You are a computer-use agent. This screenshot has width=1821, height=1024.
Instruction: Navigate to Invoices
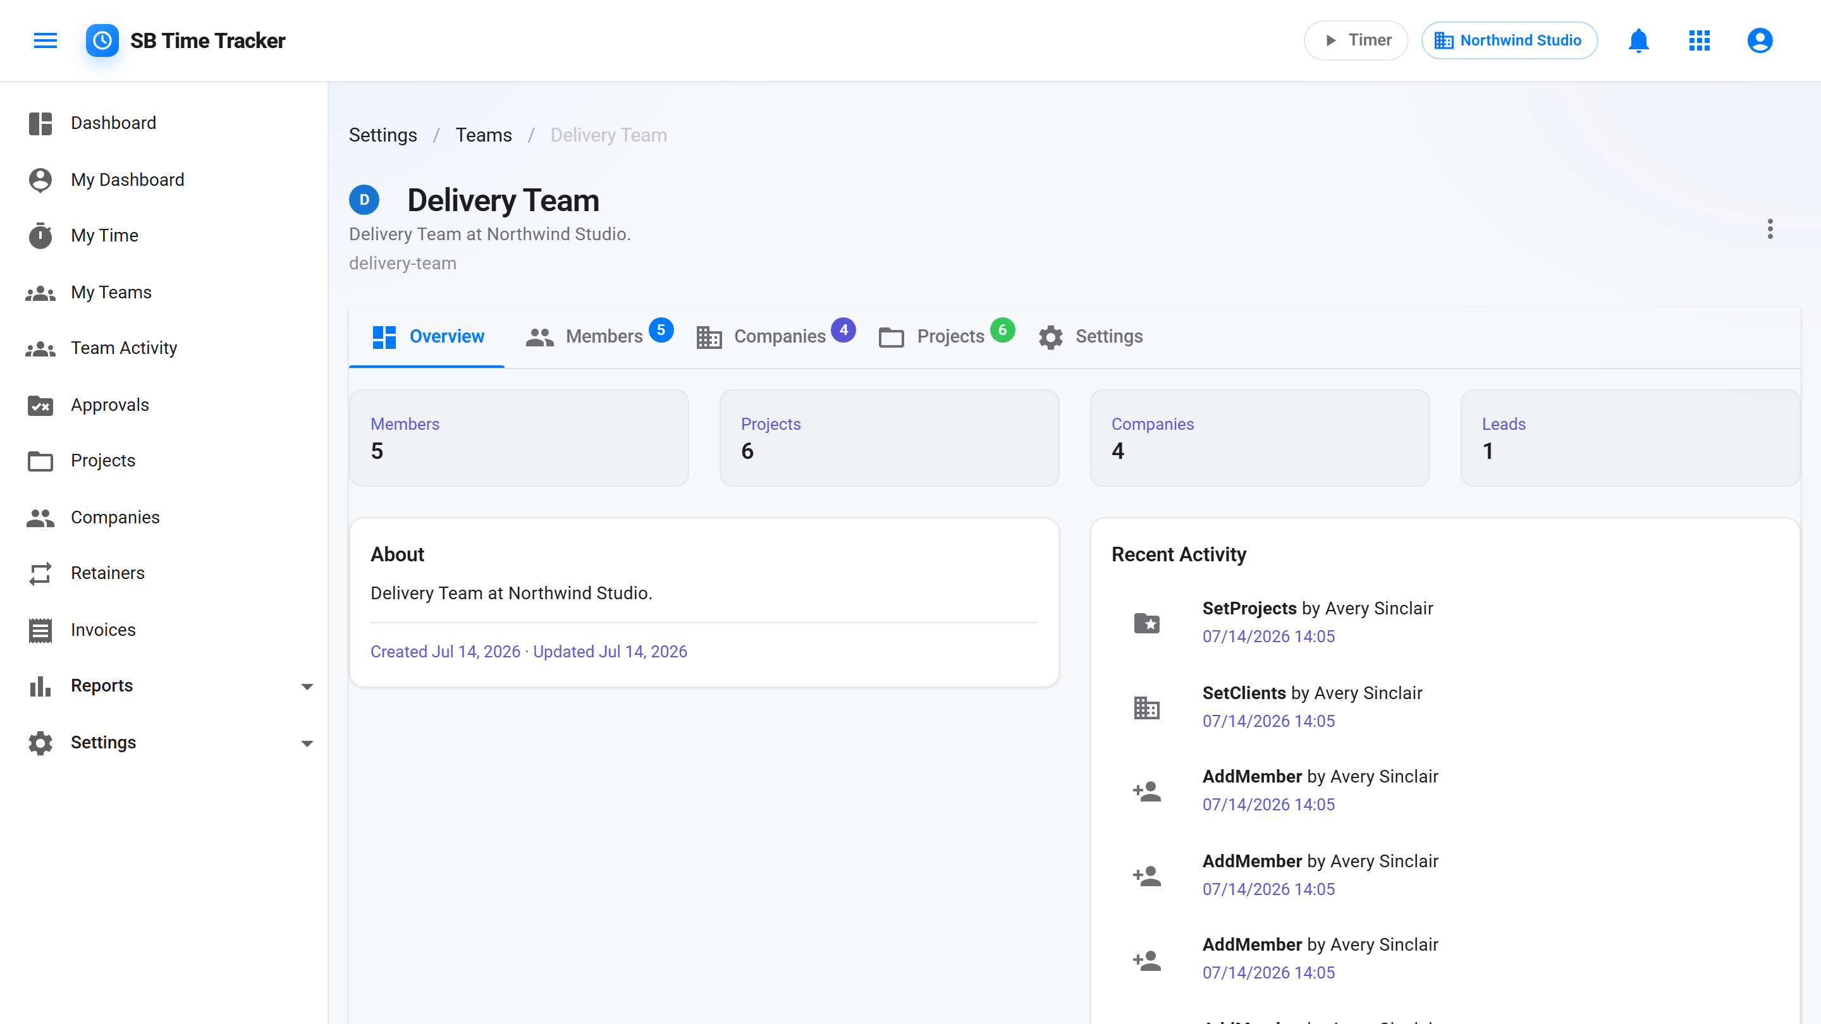coord(164,630)
